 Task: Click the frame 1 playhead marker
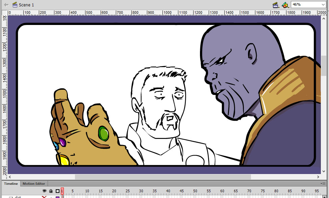pos(62,191)
